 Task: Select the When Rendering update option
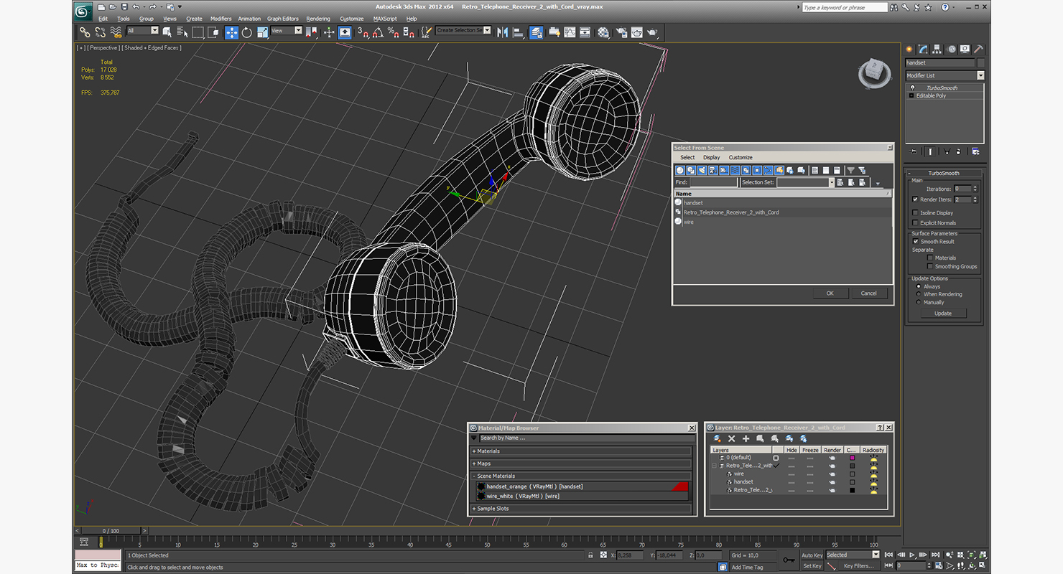tap(918, 294)
